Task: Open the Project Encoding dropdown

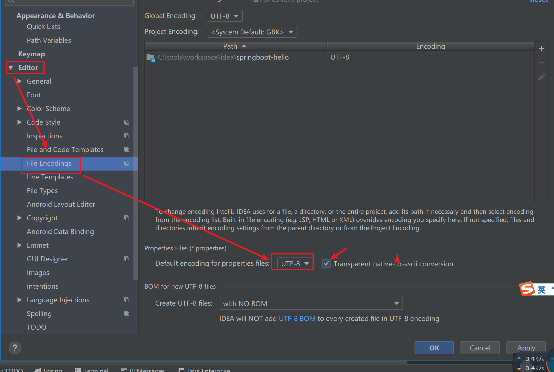Action: [x=252, y=32]
